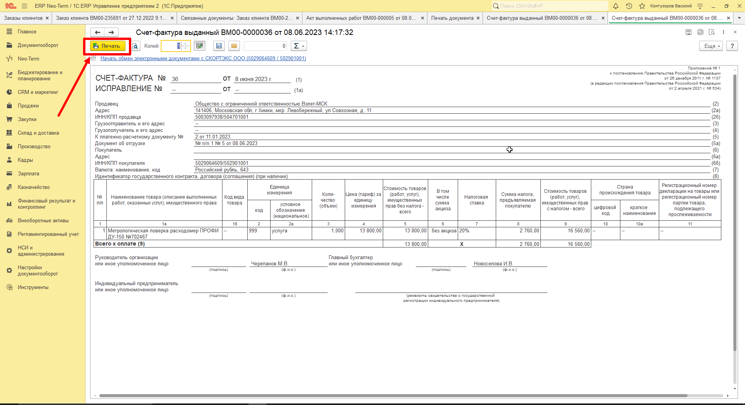745x405 pixels.
Task: Switch to Заказы клиентов tab
Action: 23,18
